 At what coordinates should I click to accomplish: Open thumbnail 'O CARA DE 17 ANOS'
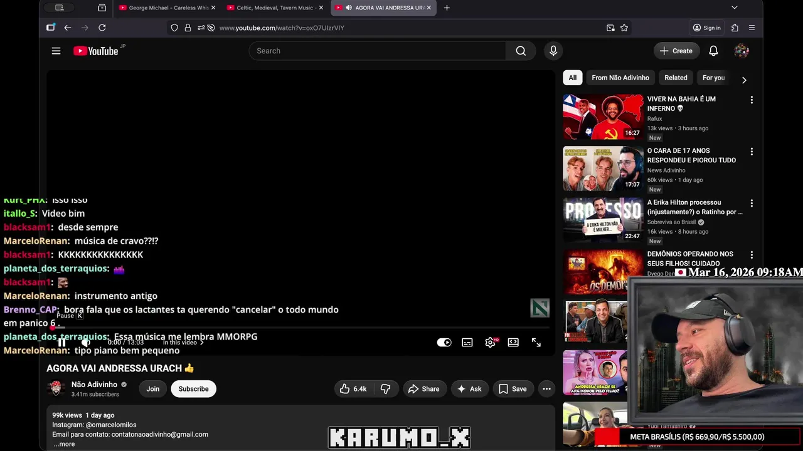(x=603, y=168)
